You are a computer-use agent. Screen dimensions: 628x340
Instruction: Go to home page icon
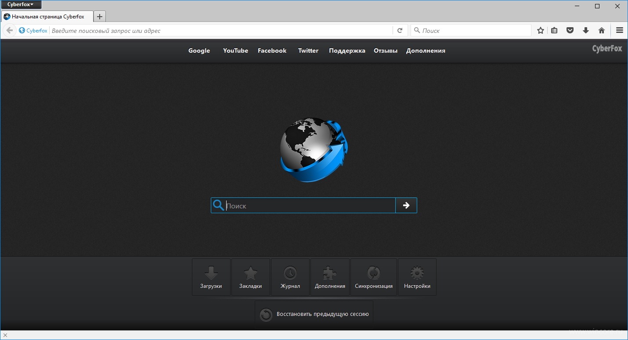pyautogui.click(x=602, y=31)
